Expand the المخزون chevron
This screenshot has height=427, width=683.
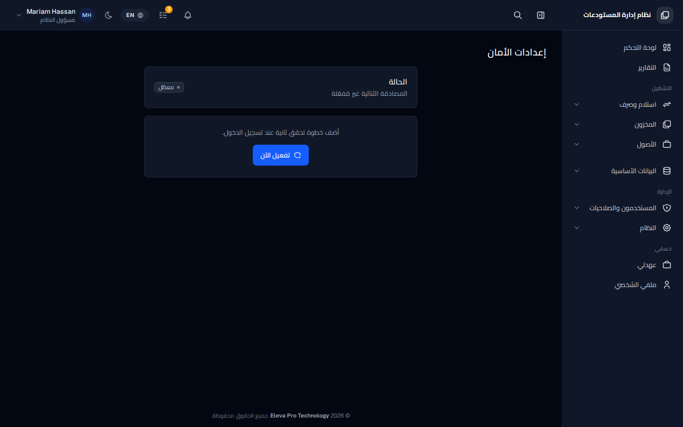[x=577, y=124]
